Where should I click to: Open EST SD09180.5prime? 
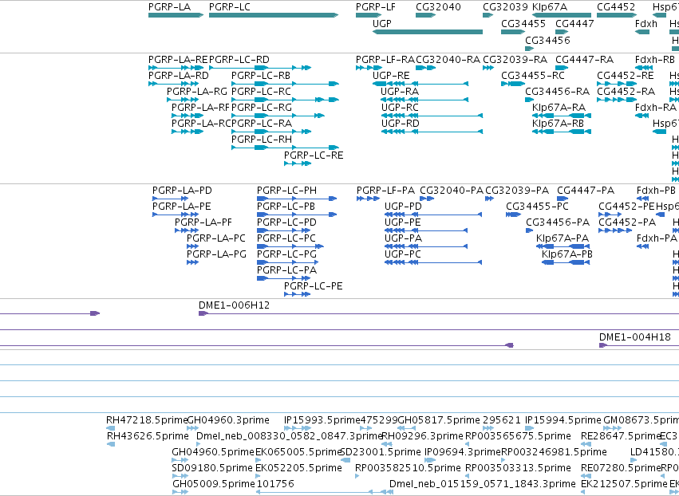tap(212, 468)
